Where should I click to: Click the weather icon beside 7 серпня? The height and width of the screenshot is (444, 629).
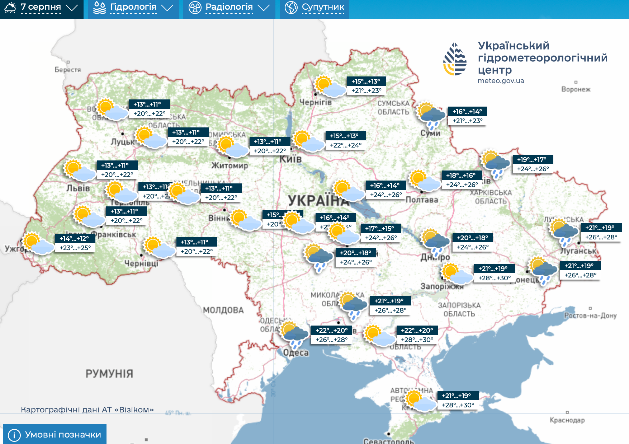[10, 8]
